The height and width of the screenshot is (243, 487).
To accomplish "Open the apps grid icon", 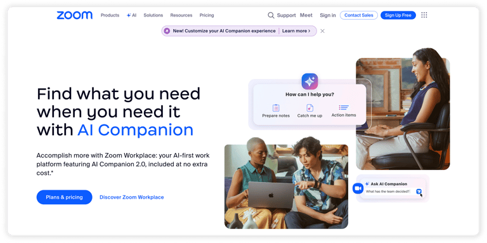I will [424, 15].
